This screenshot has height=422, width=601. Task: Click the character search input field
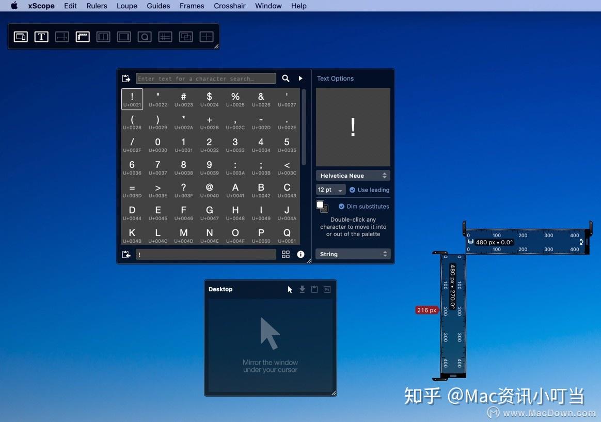(206, 78)
